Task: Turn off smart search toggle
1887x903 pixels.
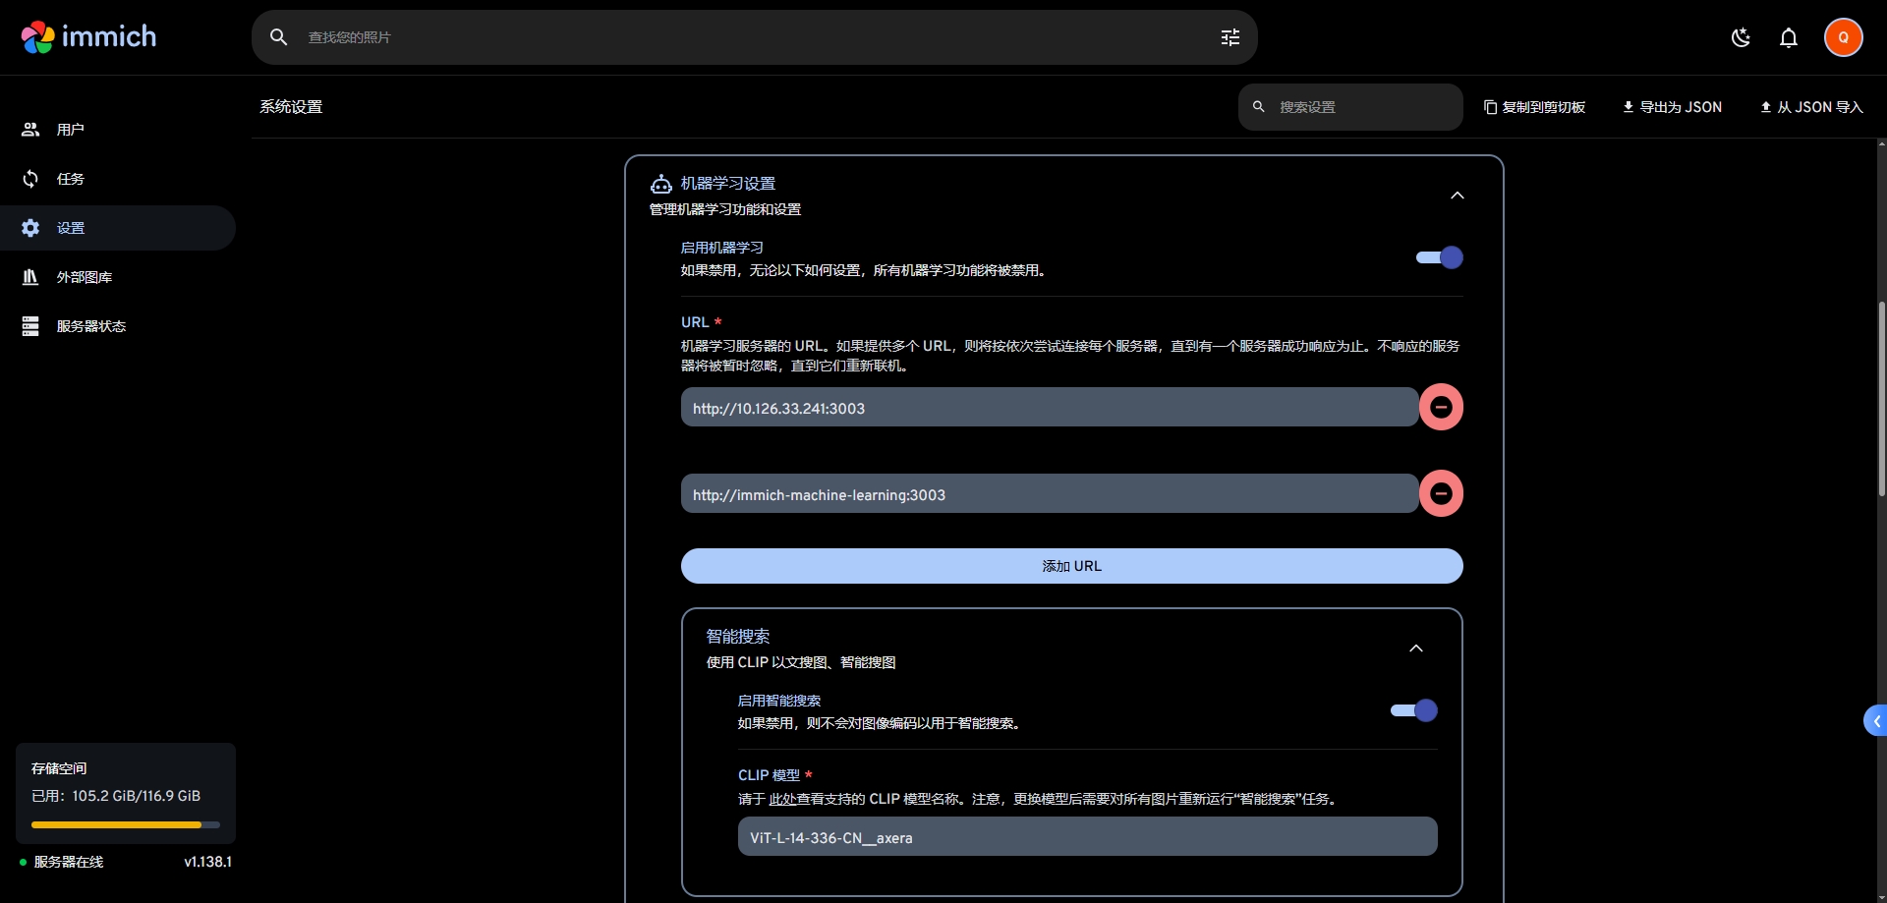Action: [x=1413, y=710]
